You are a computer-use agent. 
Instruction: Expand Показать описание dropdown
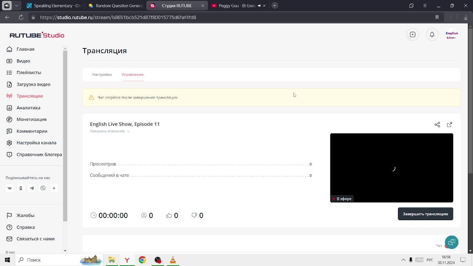click(110, 131)
